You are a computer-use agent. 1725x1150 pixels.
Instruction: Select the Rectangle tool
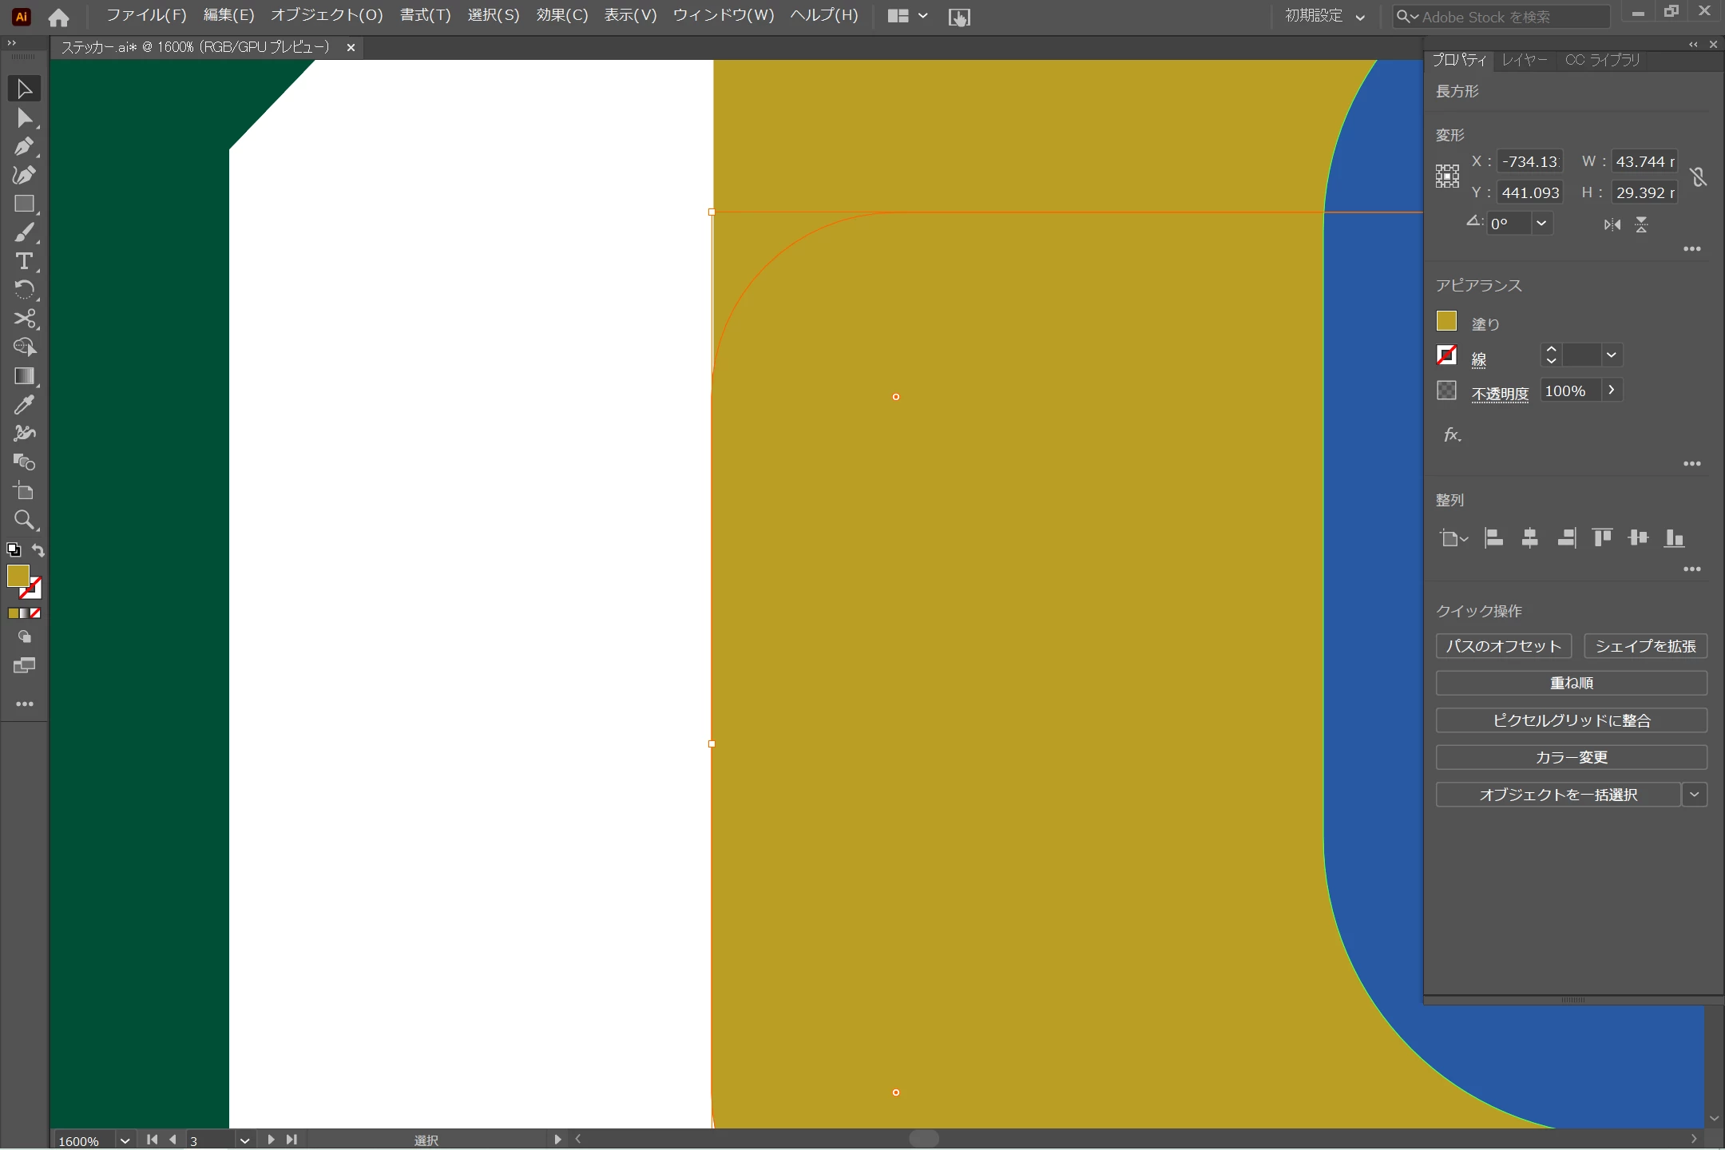(23, 204)
